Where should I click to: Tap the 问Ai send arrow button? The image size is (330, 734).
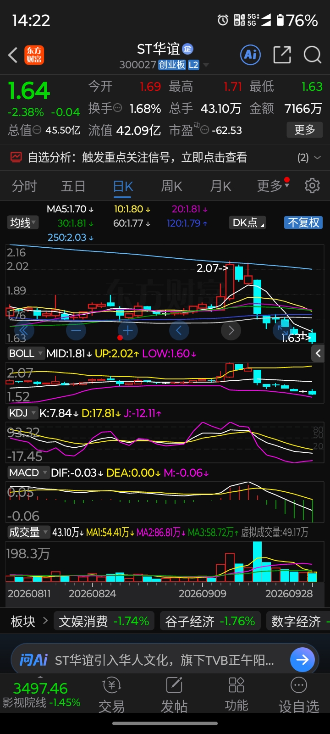click(302, 660)
